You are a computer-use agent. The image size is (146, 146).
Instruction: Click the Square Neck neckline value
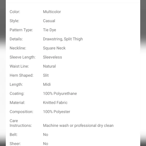coord(54,48)
